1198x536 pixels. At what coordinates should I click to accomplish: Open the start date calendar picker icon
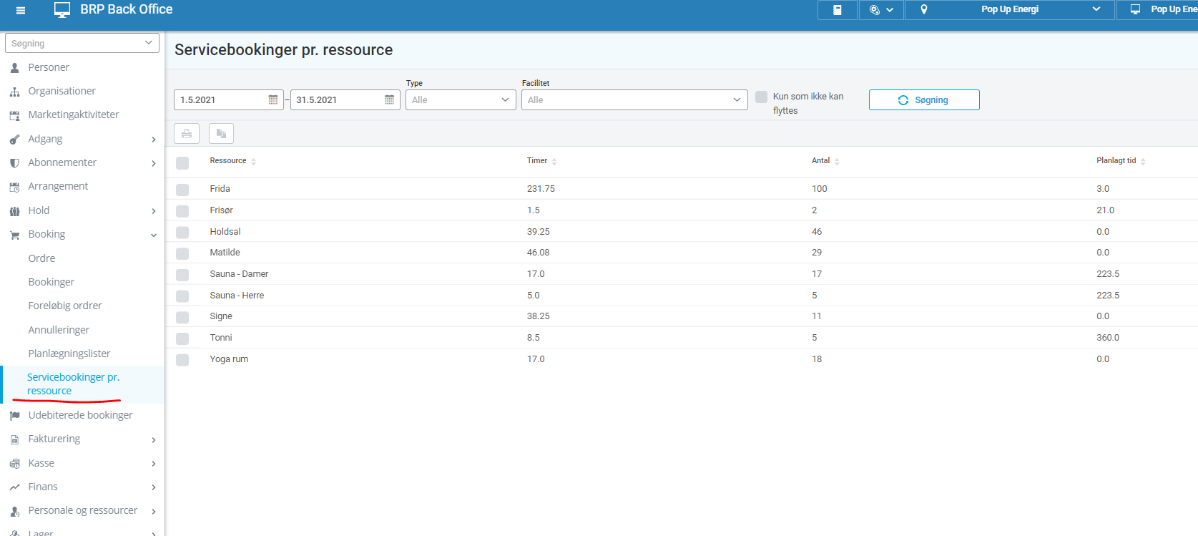click(273, 100)
